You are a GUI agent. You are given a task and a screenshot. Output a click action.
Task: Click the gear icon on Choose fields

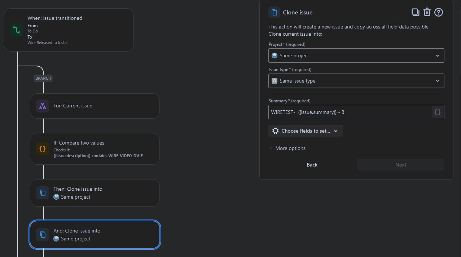(276, 130)
